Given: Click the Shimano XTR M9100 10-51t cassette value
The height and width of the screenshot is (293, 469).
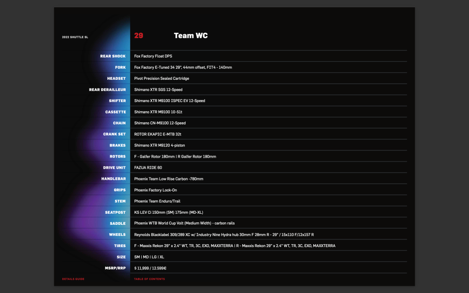Looking at the screenshot, I should 158,112.
